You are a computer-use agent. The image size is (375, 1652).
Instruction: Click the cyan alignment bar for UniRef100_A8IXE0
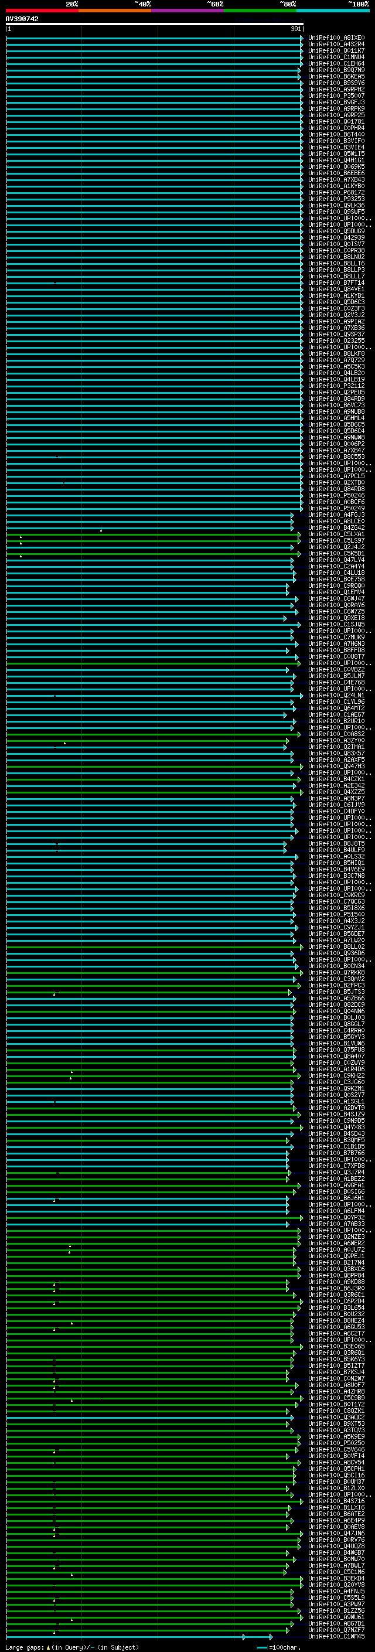(155, 38)
